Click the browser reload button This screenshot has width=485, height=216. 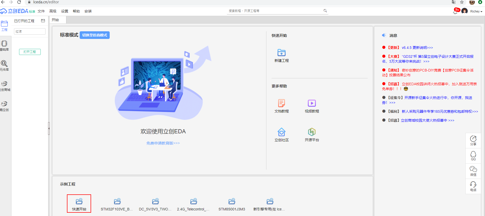[19, 2]
